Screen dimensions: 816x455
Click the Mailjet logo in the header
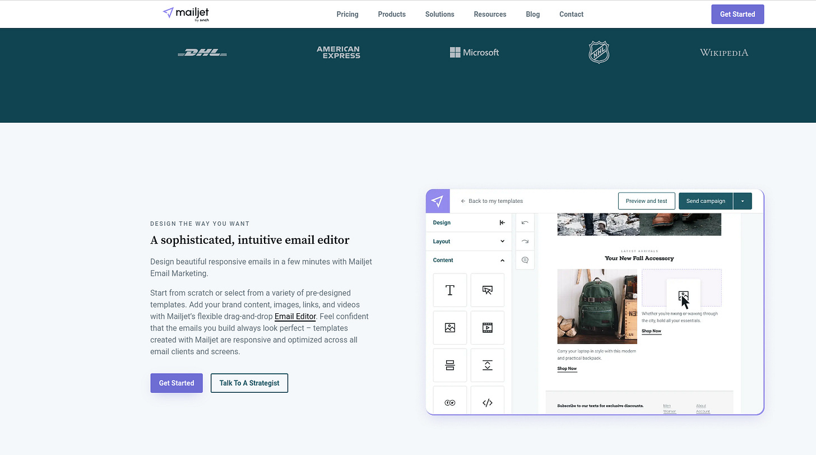pos(186,14)
